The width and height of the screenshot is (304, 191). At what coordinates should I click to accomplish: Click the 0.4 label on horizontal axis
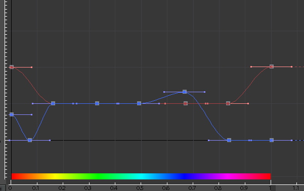pos(114,188)
